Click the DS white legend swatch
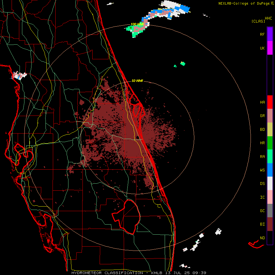Screen dimensions: 275x275 pos(270,183)
